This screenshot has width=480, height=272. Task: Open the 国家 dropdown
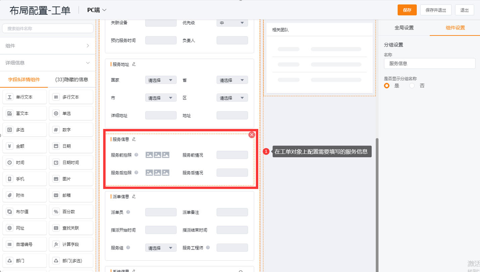pos(161,80)
